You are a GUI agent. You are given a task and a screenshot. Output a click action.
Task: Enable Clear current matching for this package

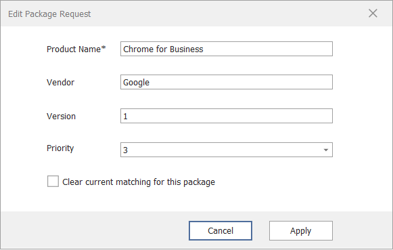53,181
